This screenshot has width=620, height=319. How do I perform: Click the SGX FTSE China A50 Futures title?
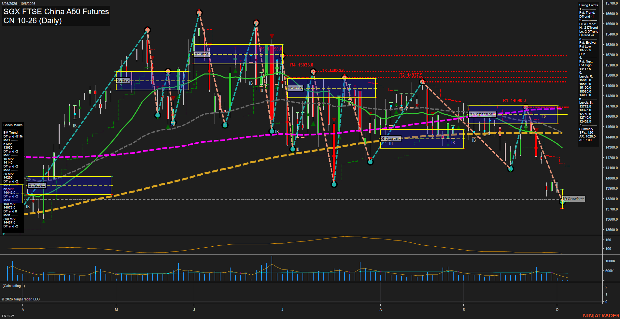(x=56, y=11)
